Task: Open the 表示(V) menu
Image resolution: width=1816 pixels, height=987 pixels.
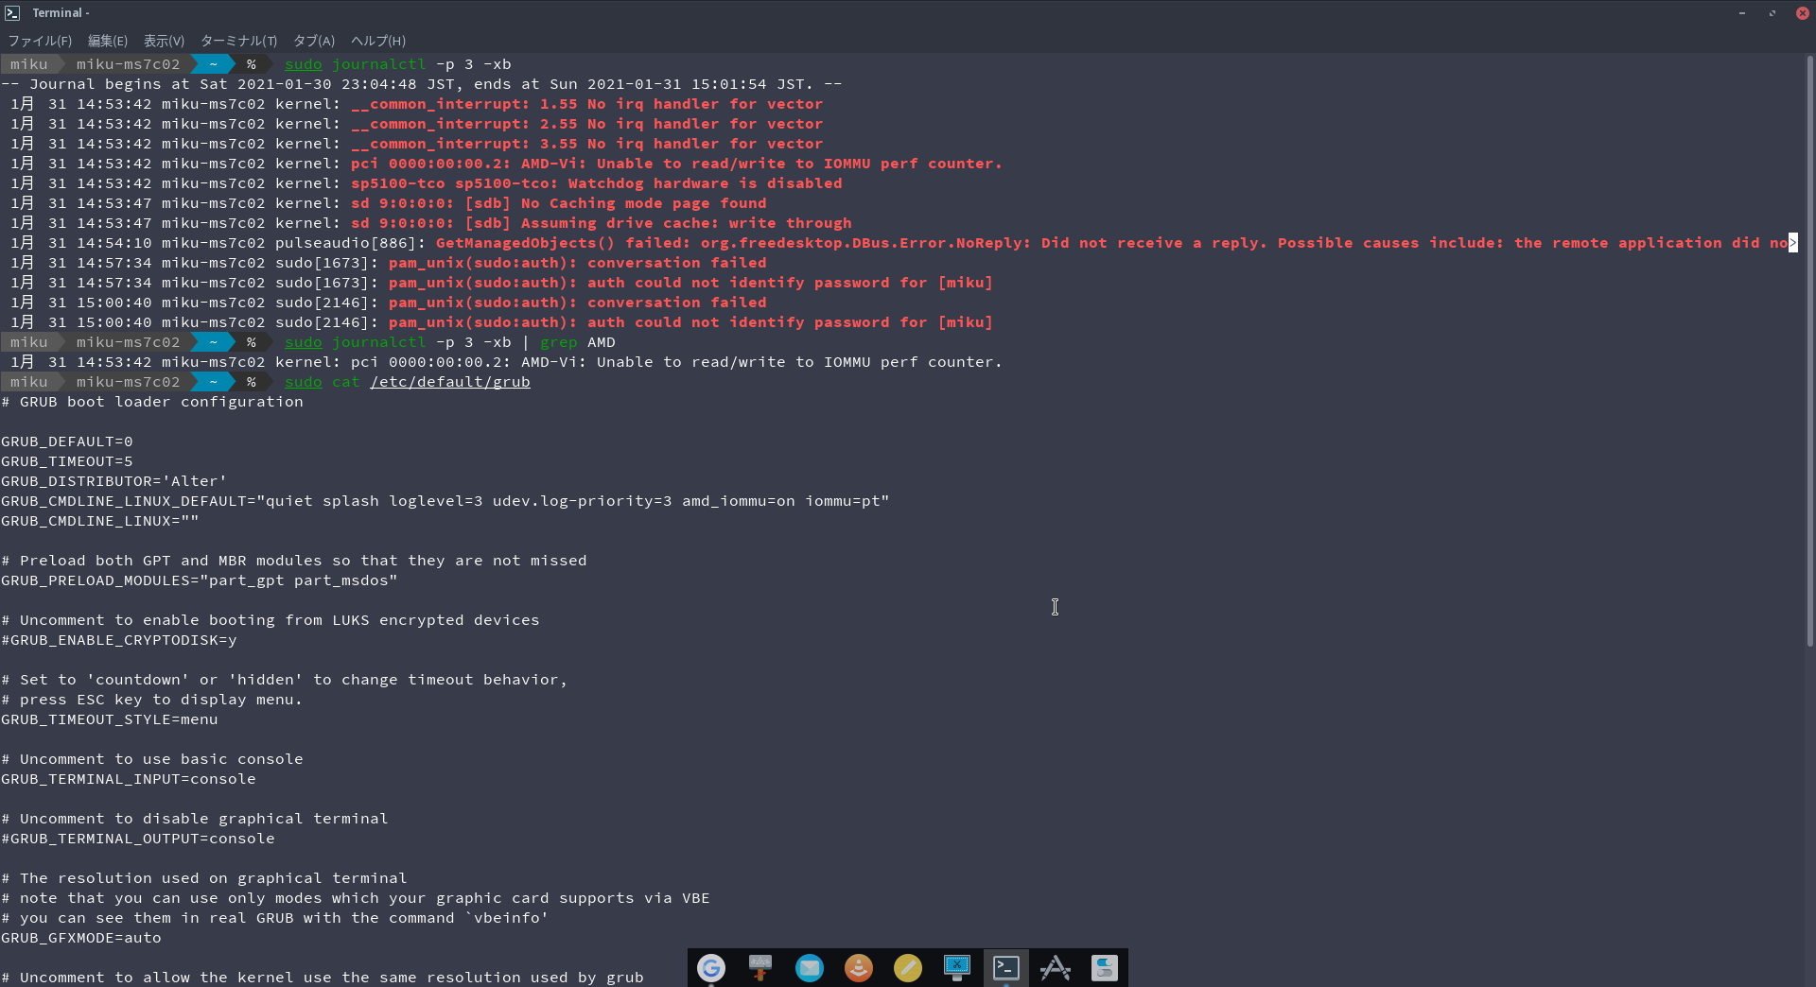Action: point(163,41)
